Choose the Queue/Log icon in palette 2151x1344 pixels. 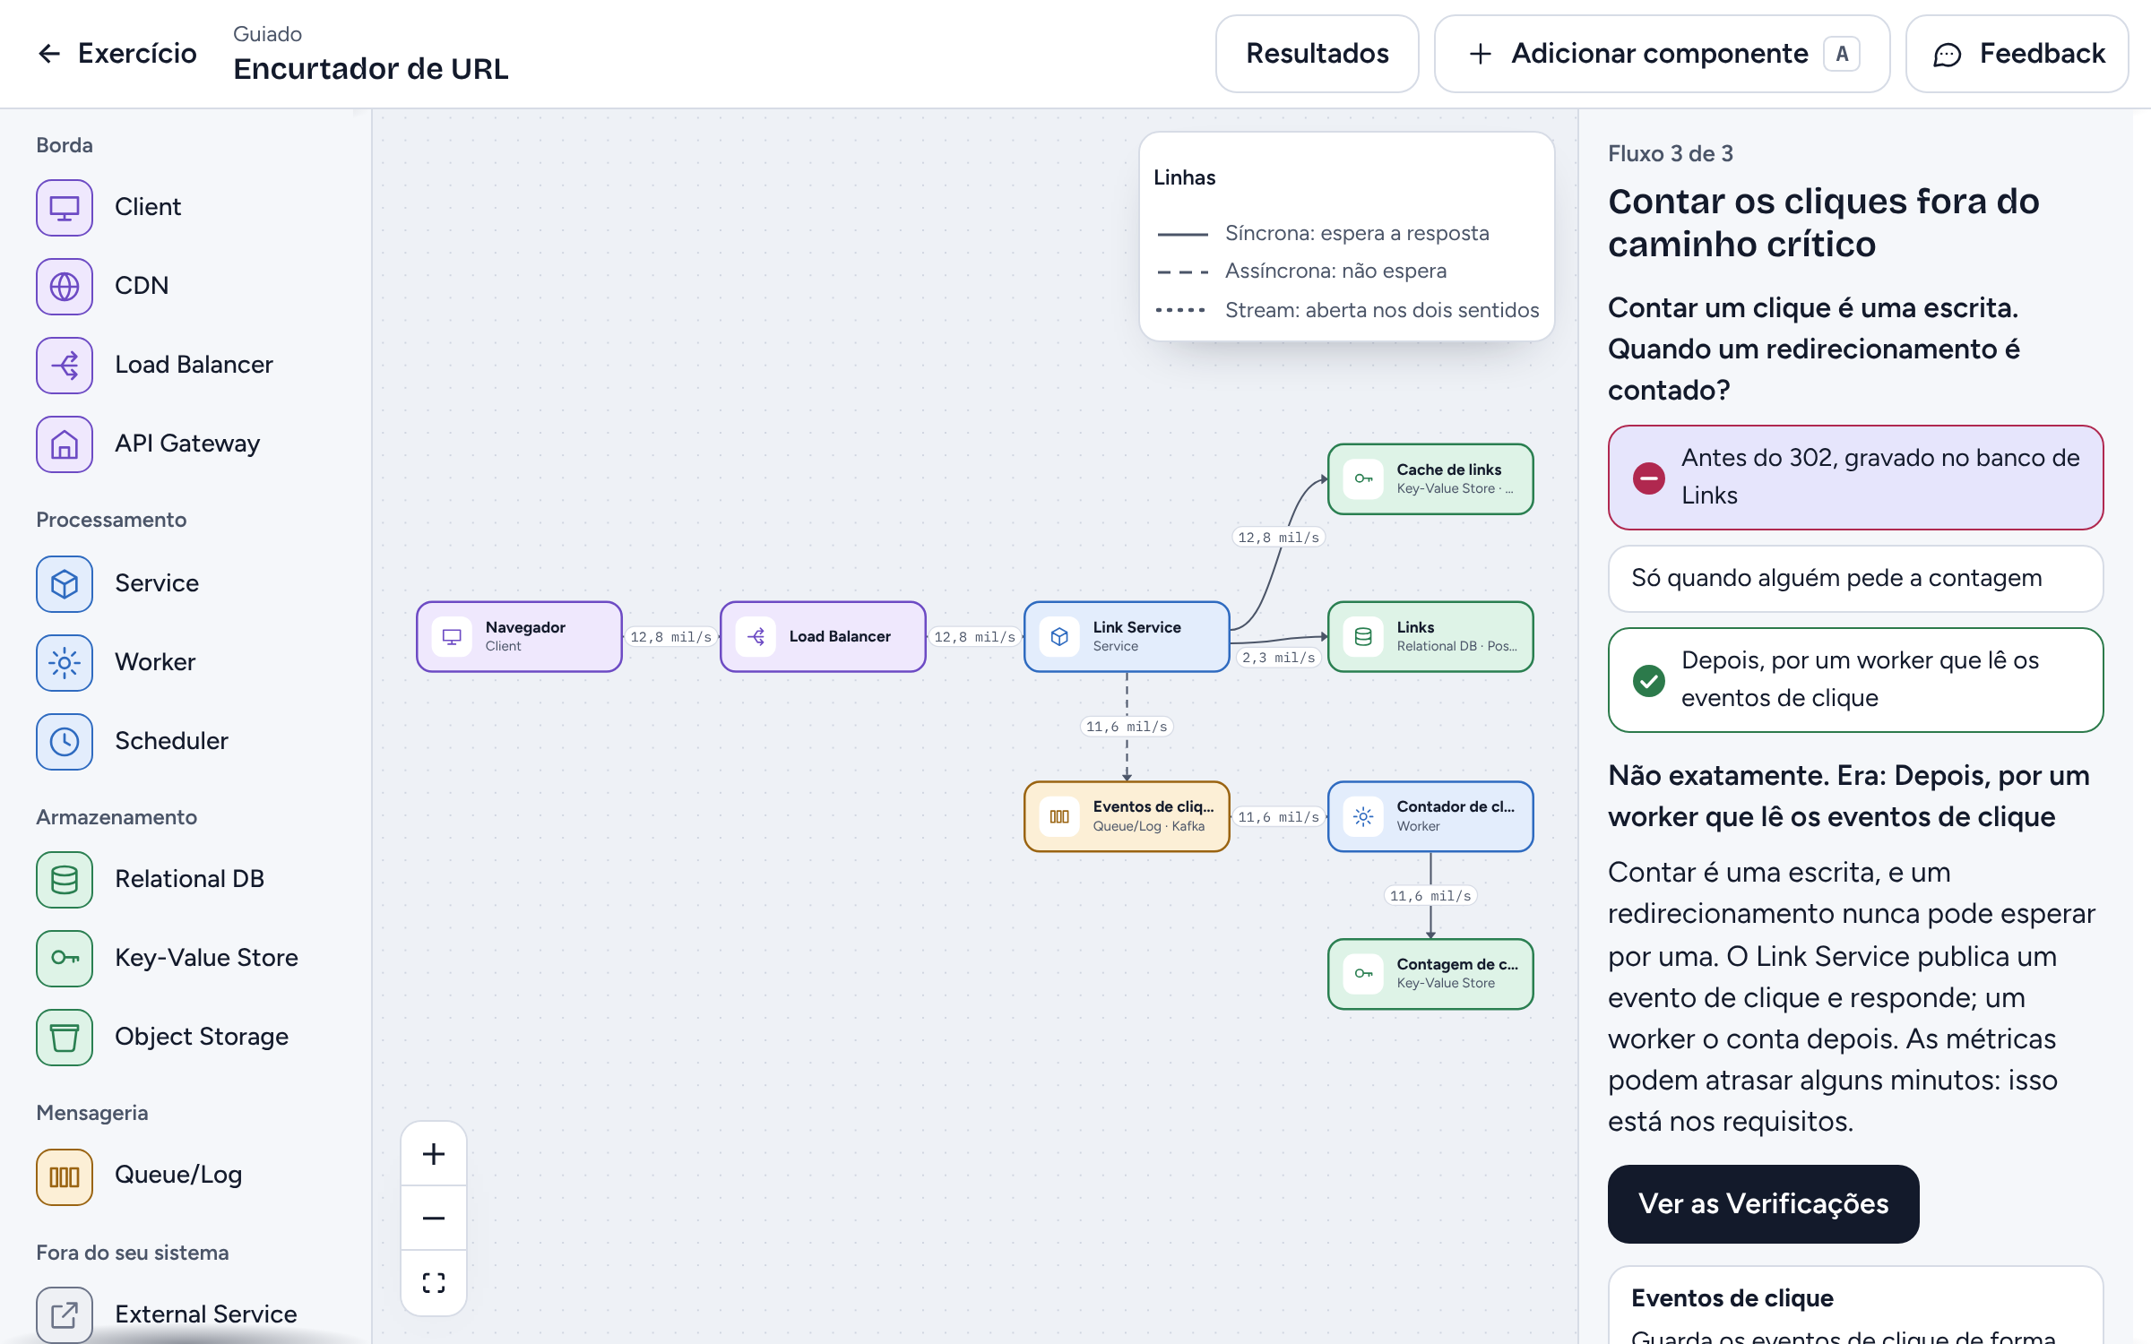coord(65,1176)
